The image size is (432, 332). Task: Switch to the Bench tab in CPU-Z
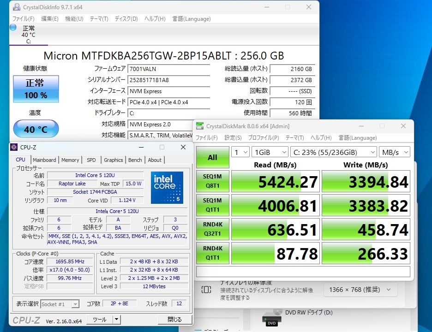[x=135, y=160]
